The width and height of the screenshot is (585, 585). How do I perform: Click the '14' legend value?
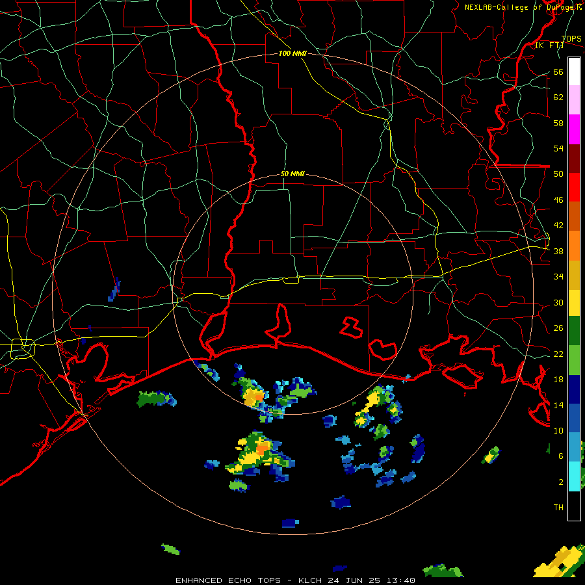coord(558,405)
